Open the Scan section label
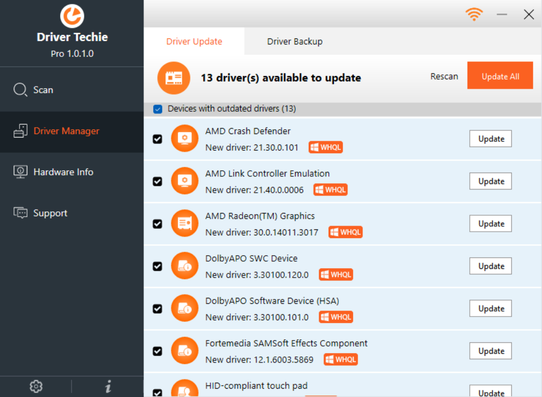 coord(43,90)
